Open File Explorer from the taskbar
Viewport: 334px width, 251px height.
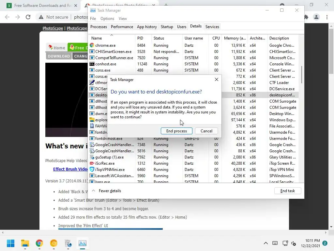(25, 243)
